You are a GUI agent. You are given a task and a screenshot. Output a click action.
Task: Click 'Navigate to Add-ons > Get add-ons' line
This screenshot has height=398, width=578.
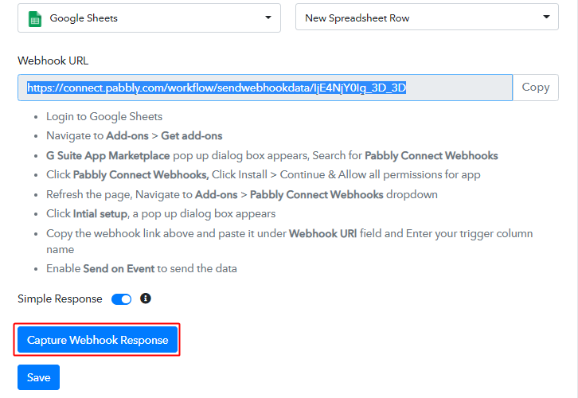pos(135,136)
